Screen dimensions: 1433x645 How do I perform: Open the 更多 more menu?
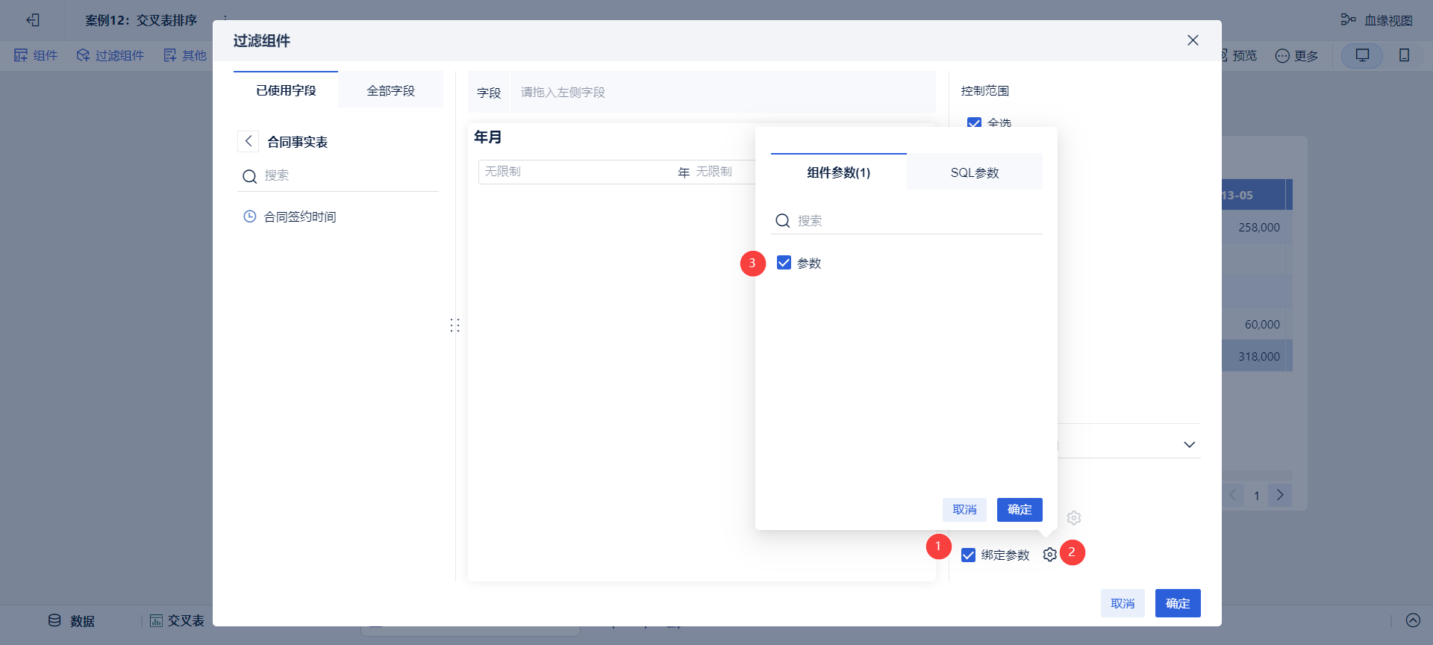click(1296, 55)
